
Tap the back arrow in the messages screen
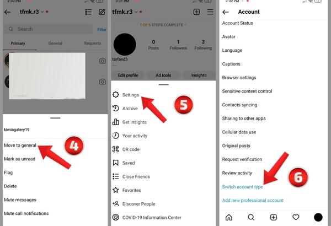coord(7,12)
